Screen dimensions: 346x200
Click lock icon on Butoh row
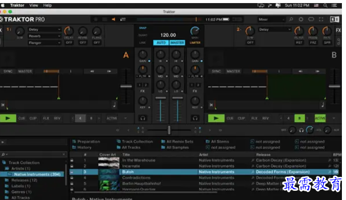pos(72,172)
